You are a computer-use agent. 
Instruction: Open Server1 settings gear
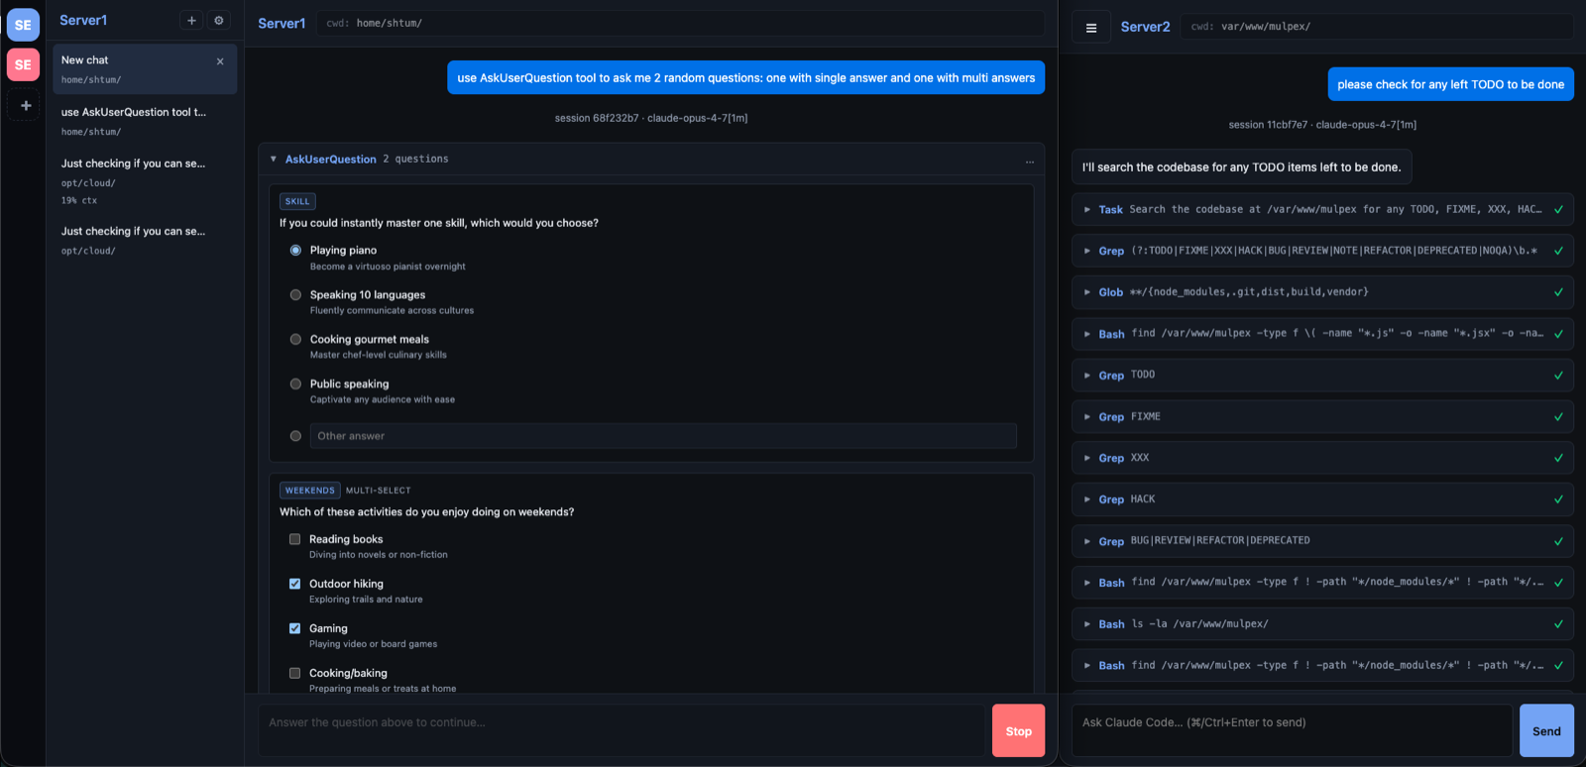(x=219, y=20)
